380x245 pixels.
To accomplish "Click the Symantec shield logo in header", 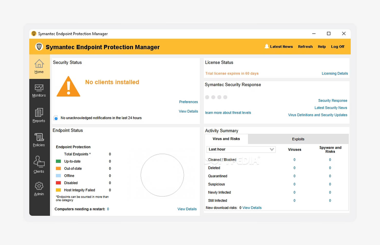I will coord(39,47).
